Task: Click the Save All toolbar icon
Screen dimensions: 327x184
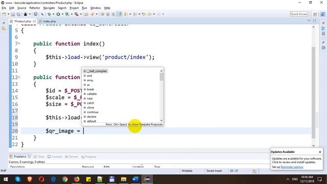Action: (18, 14)
